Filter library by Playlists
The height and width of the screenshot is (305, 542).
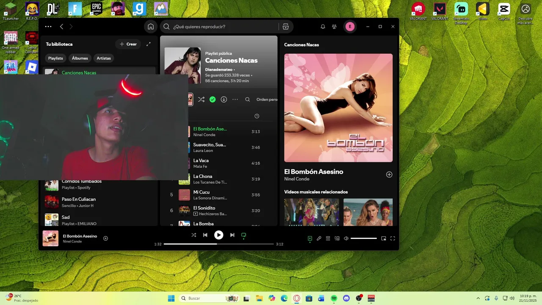coord(55,58)
